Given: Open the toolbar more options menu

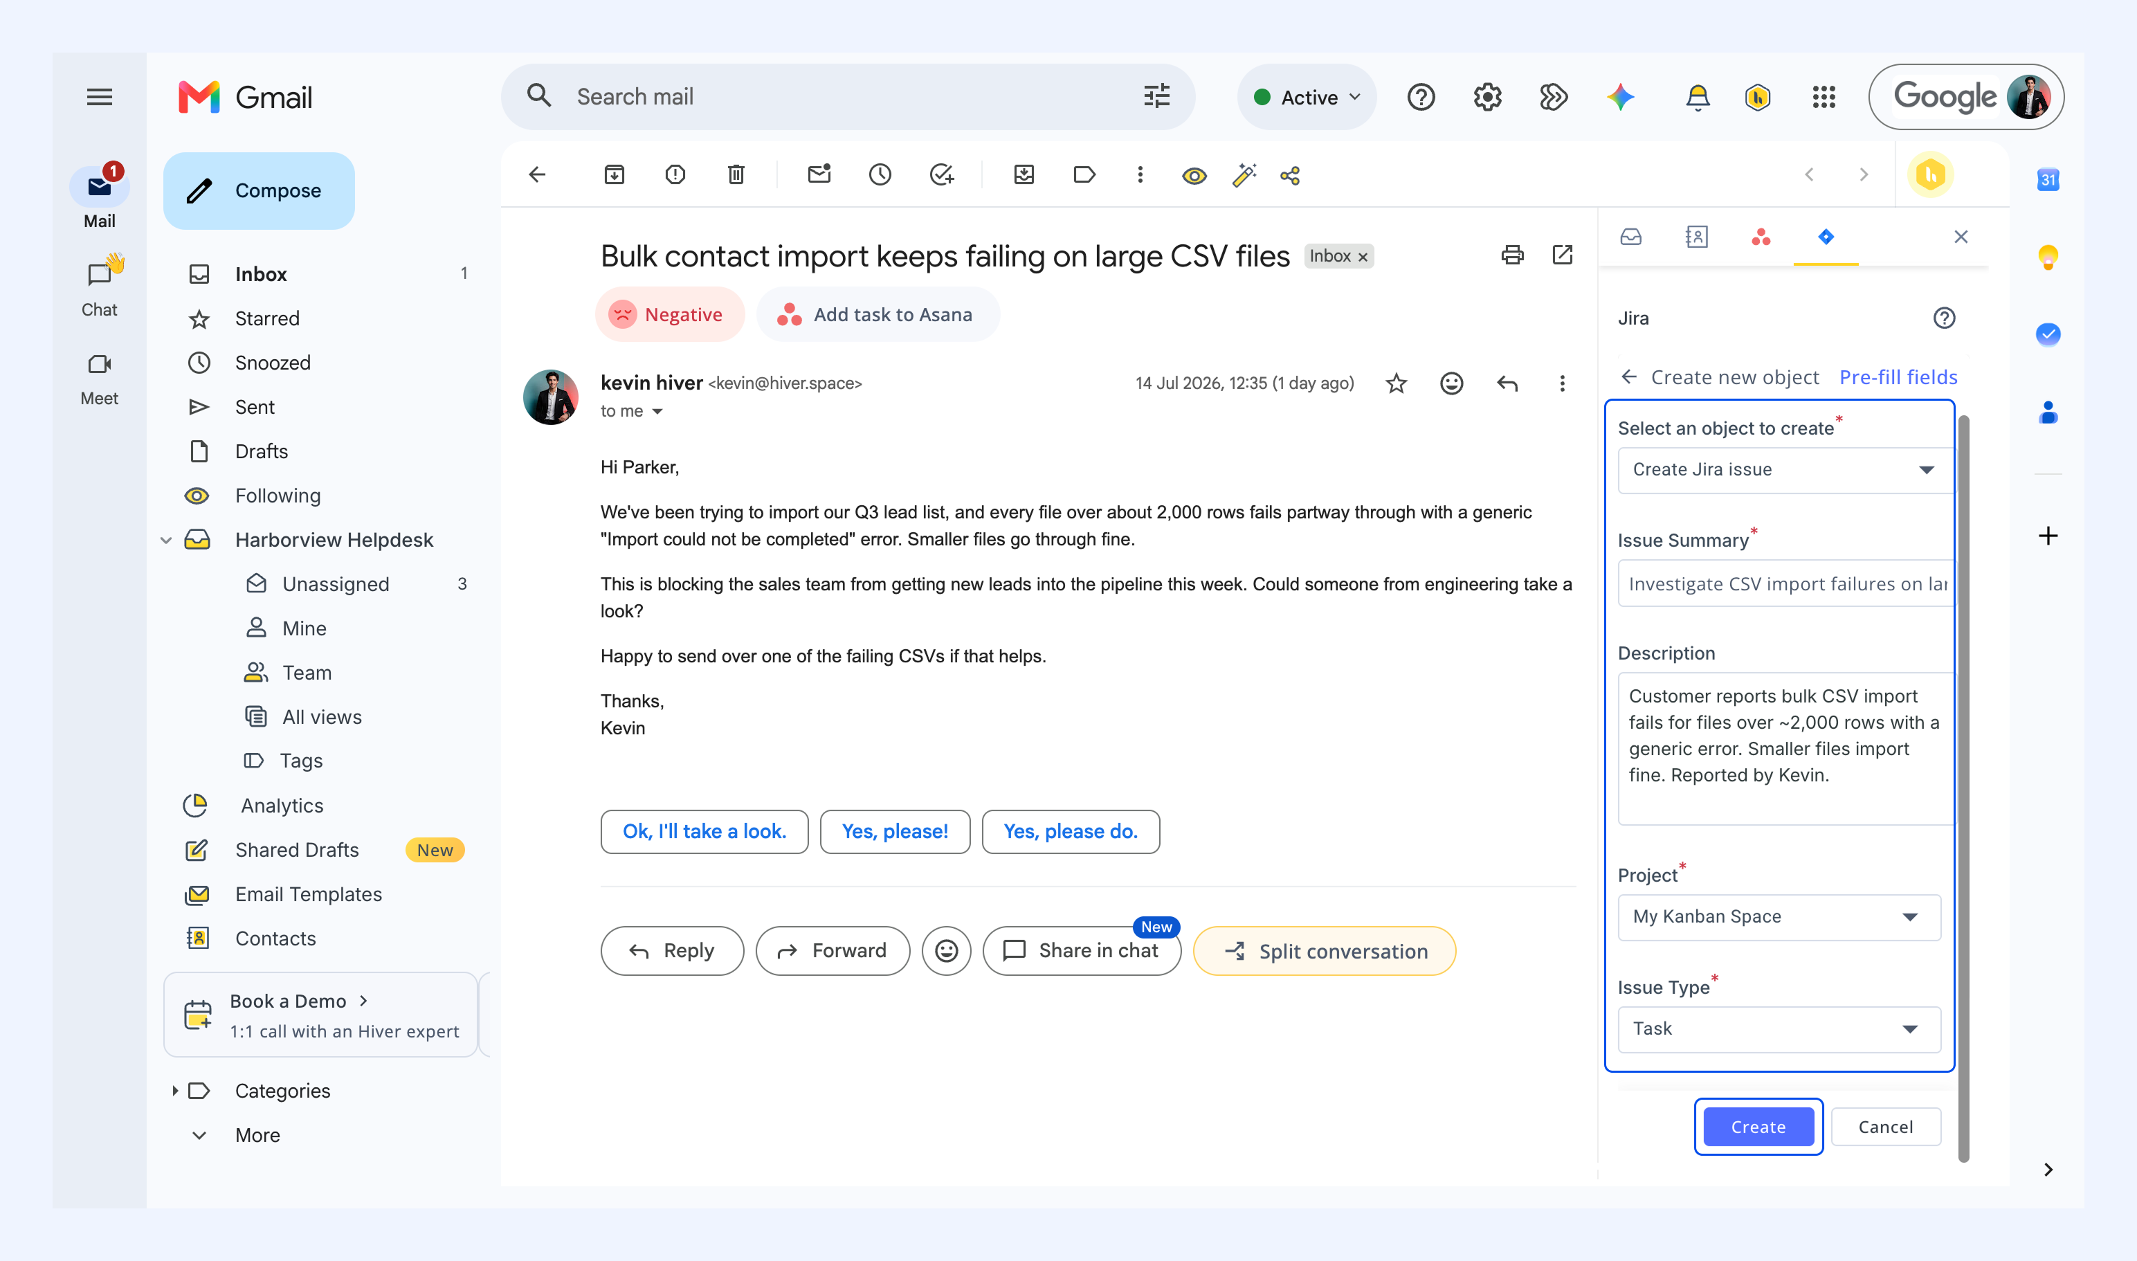Looking at the screenshot, I should tap(1140, 175).
